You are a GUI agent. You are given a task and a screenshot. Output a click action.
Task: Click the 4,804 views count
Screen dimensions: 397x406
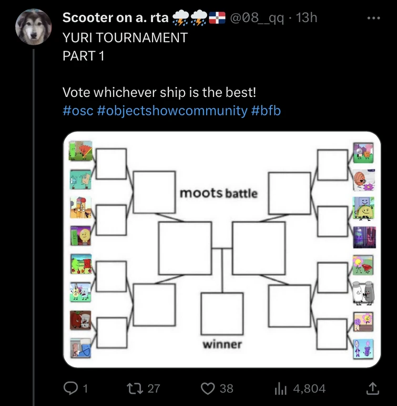(x=309, y=389)
